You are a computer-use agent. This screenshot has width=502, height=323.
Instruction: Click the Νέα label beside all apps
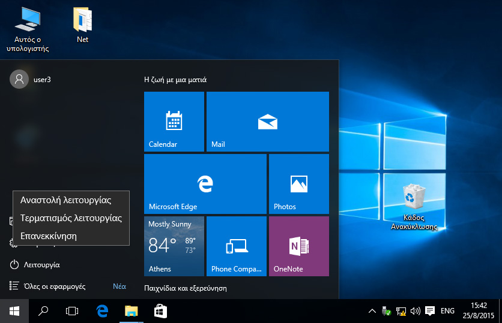pyautogui.click(x=119, y=286)
